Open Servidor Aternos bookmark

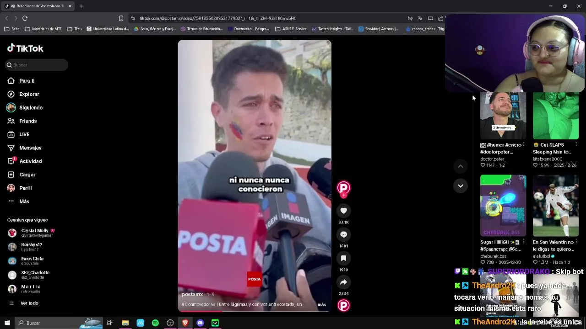click(379, 29)
